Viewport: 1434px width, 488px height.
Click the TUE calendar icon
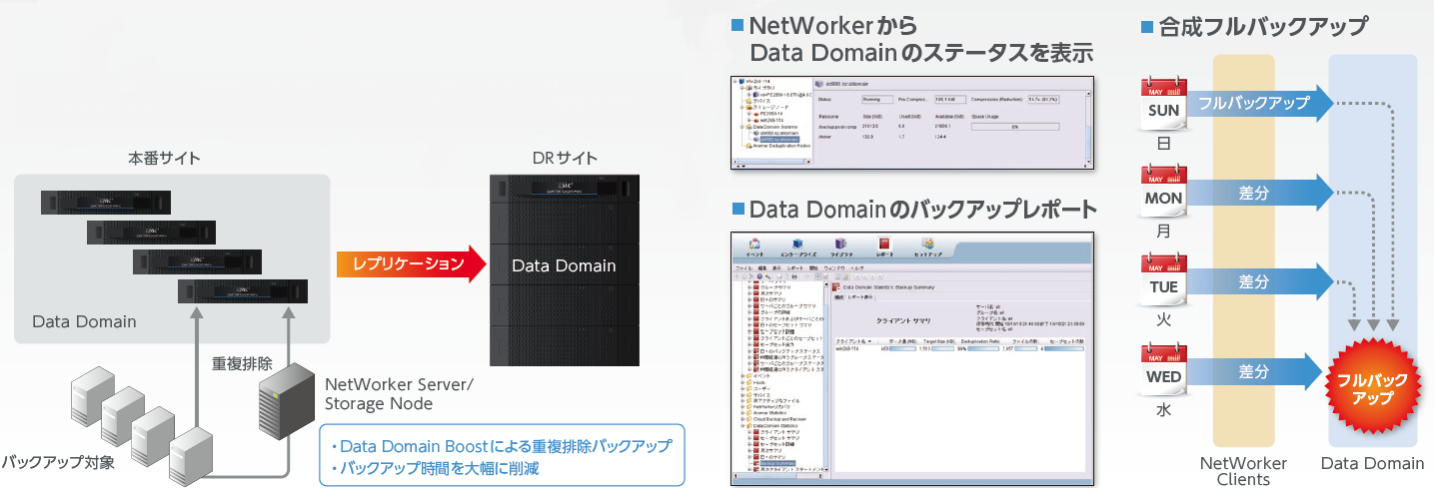tap(1164, 279)
